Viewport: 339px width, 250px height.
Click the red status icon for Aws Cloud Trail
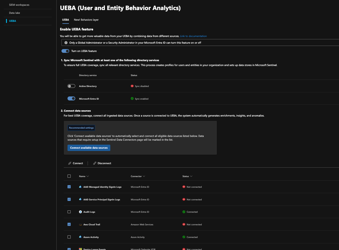184,224
